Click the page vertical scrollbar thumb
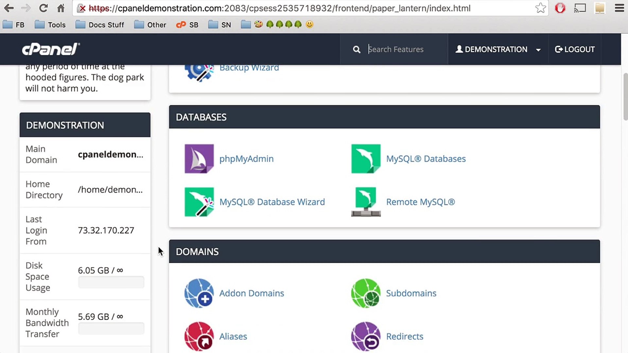The image size is (628, 353). point(625,97)
